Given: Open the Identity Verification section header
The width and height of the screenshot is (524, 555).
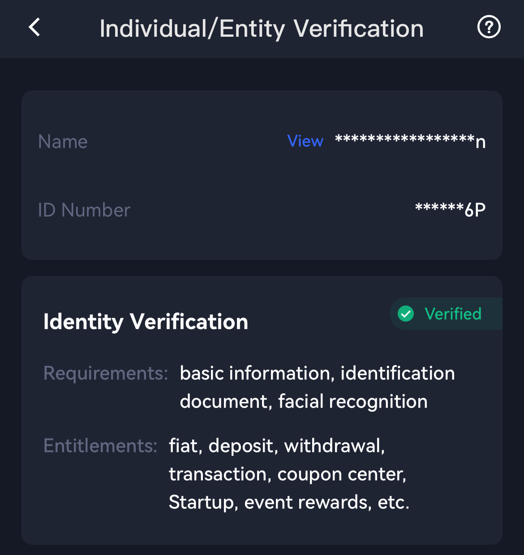Looking at the screenshot, I should pos(146,321).
